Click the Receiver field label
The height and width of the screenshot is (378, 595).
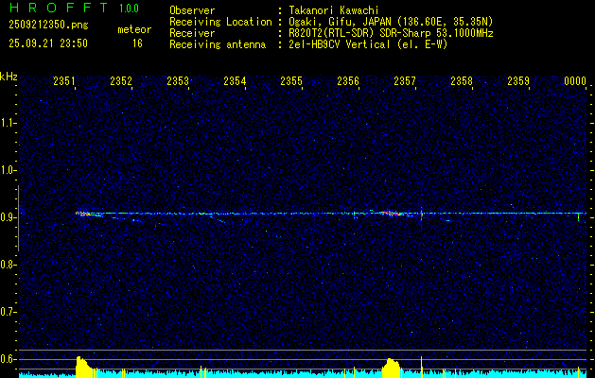click(x=192, y=33)
